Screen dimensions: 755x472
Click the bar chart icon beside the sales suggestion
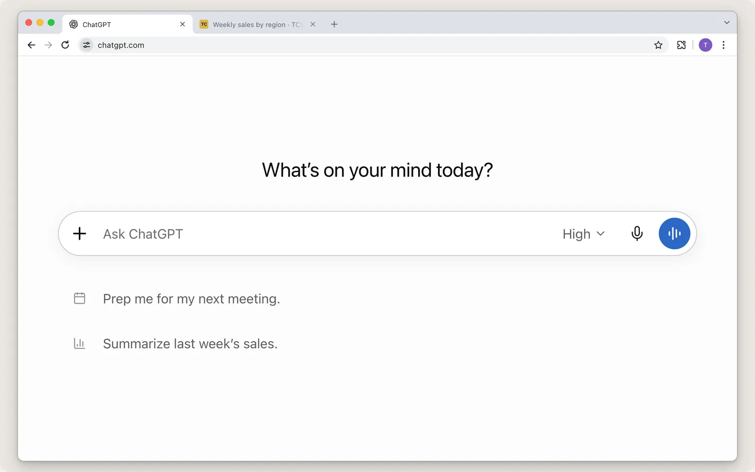[x=80, y=344]
